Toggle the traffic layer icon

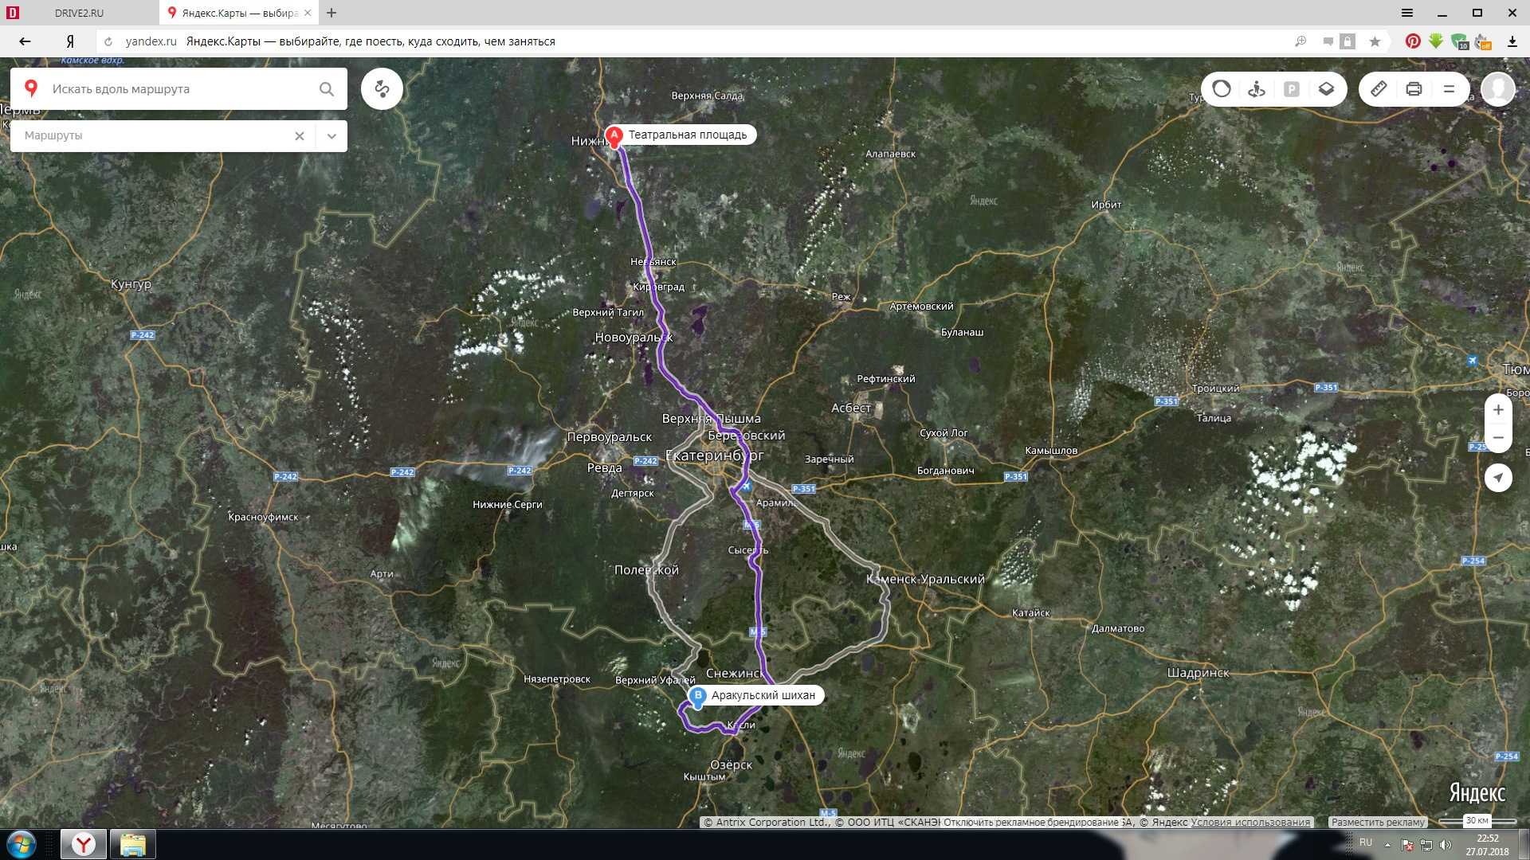click(1222, 89)
